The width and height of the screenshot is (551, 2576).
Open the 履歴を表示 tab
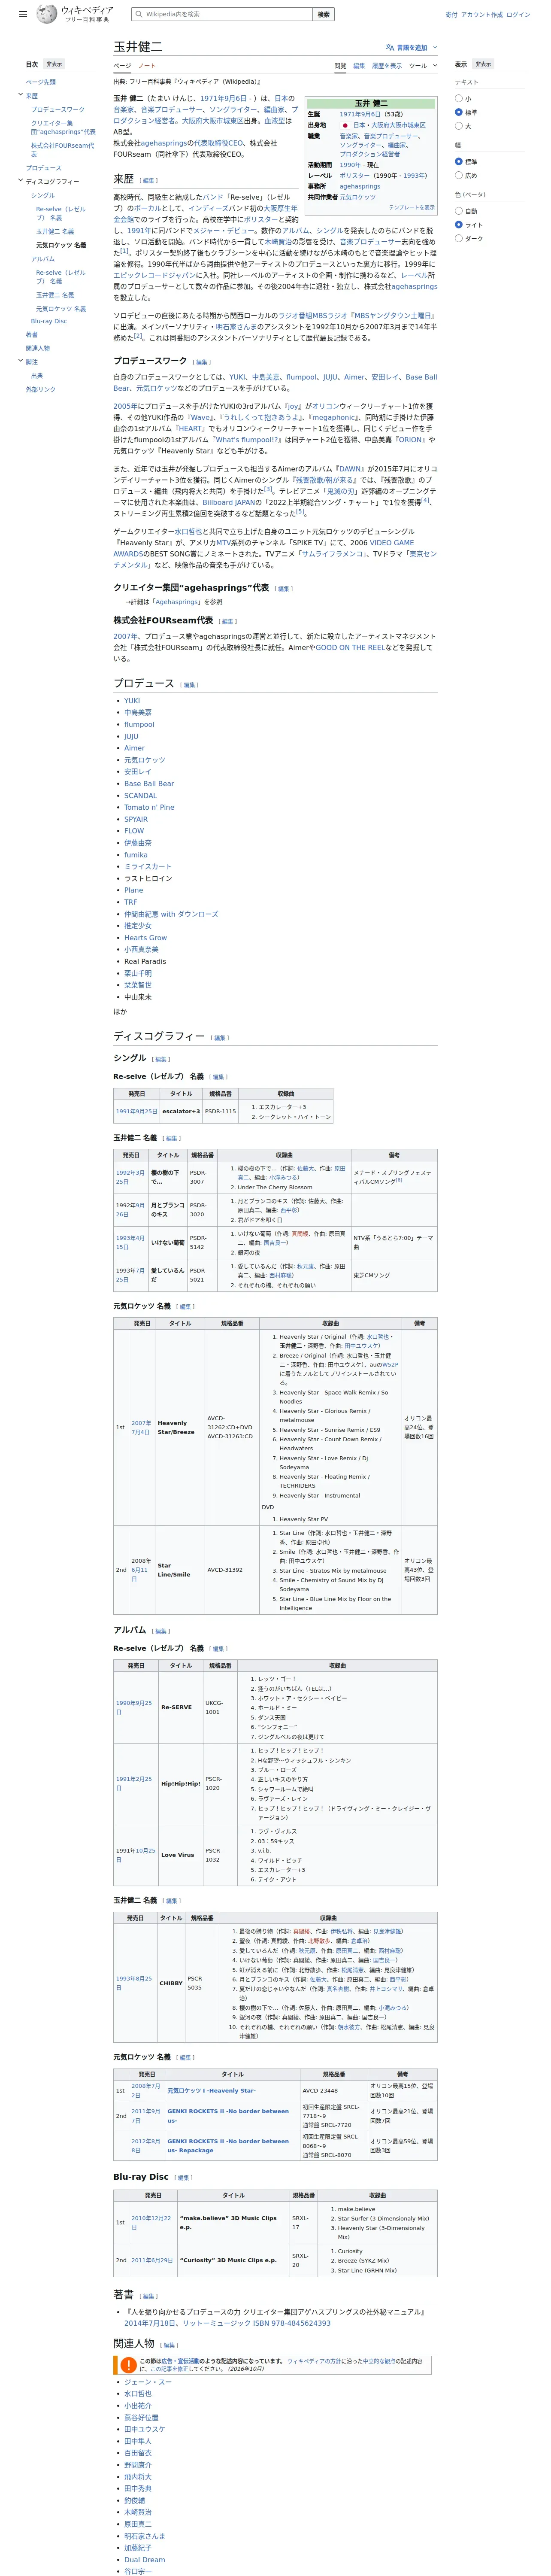(387, 66)
